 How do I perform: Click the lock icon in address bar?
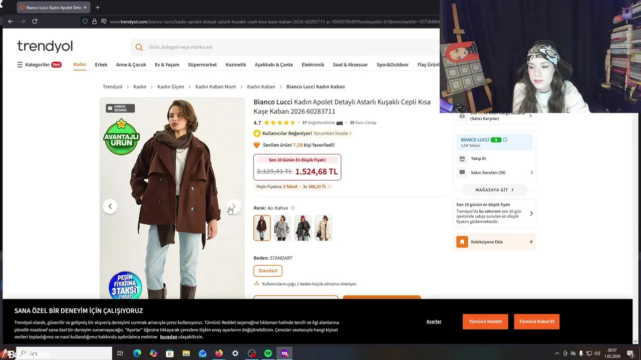point(94,21)
